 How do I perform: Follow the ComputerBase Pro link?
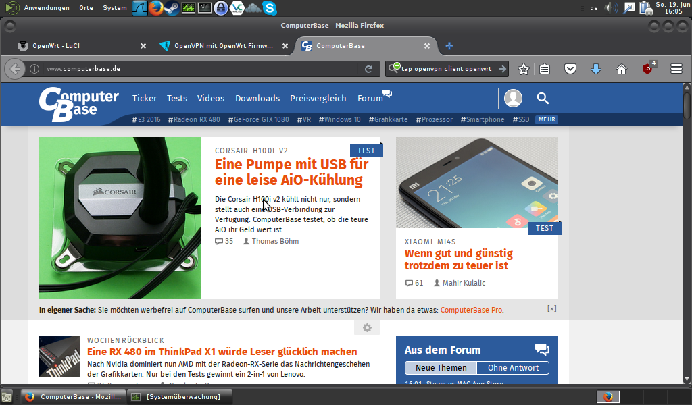pos(471,310)
